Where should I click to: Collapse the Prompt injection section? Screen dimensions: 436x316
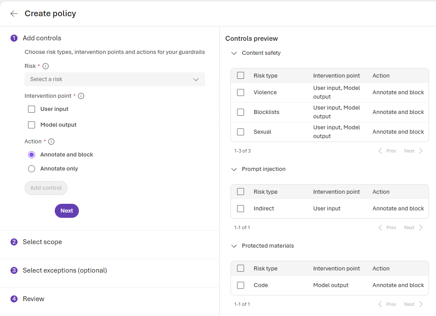[x=234, y=169]
